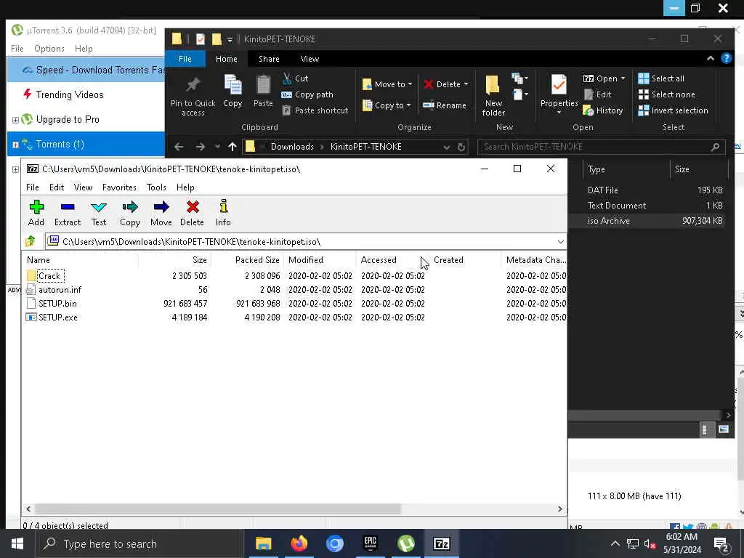Select the 7-Zip Copy toolbar icon
This screenshot has width=744, height=558.
pyautogui.click(x=129, y=213)
